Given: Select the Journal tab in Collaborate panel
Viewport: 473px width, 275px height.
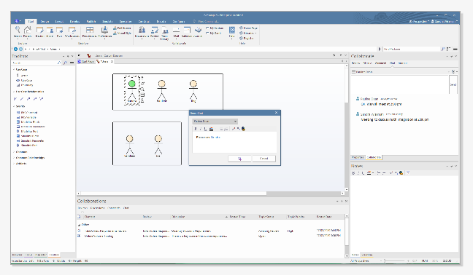Looking at the screenshot, I should pyautogui.click(x=403, y=63).
